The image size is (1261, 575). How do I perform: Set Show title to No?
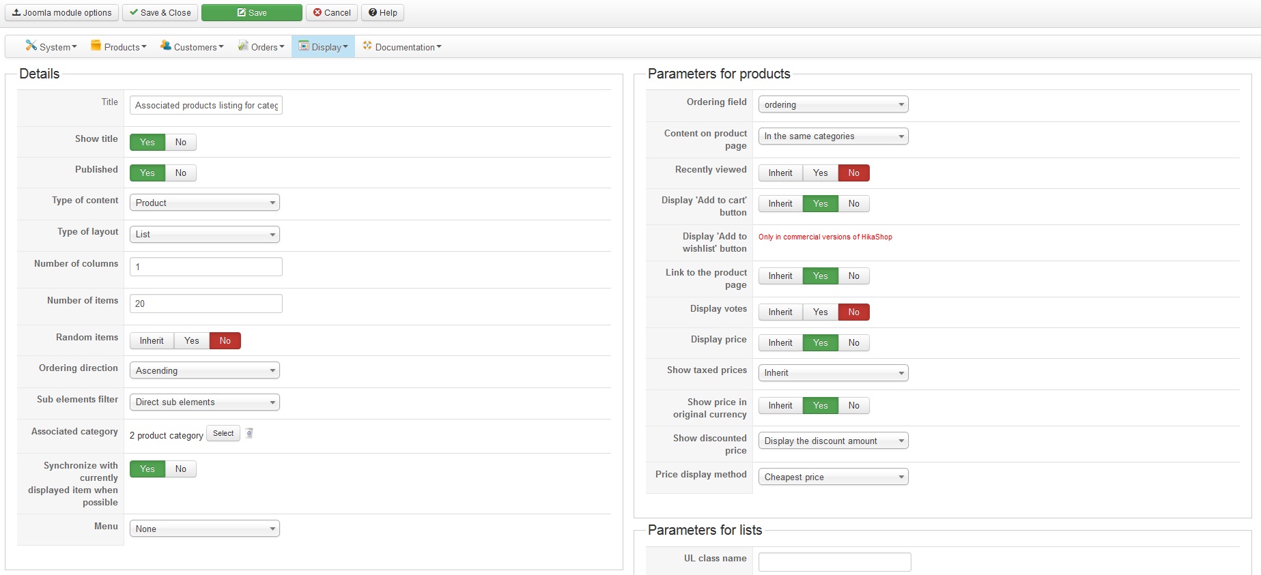pos(181,142)
